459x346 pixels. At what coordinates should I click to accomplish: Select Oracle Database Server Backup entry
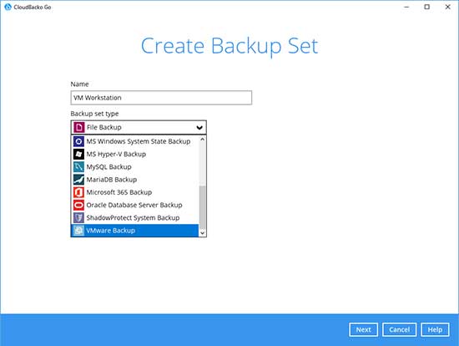tap(135, 205)
